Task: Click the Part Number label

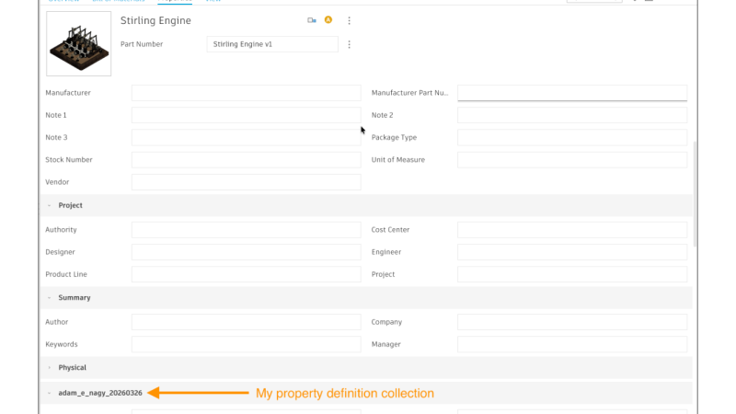Action: 142,44
